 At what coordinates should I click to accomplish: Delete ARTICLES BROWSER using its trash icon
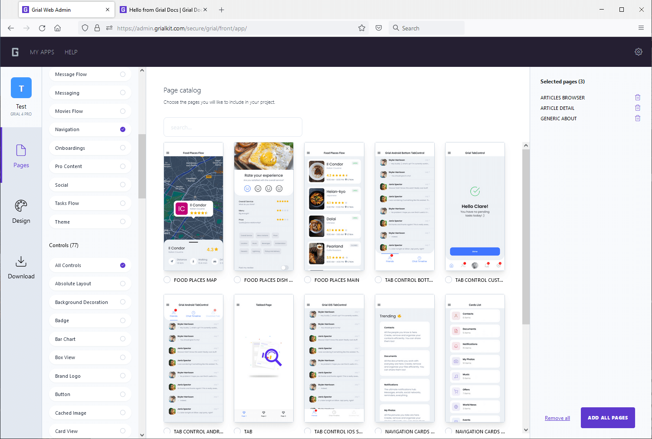pyautogui.click(x=637, y=97)
